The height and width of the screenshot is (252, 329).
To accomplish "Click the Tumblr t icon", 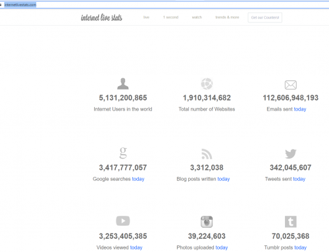I will [x=291, y=222].
